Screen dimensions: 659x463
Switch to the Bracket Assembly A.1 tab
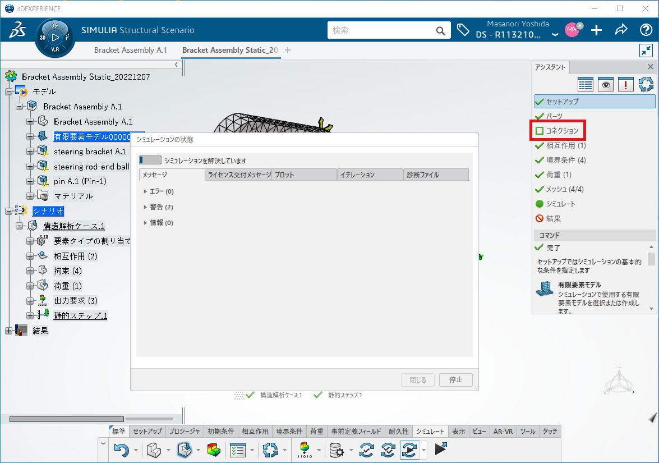pyautogui.click(x=130, y=50)
